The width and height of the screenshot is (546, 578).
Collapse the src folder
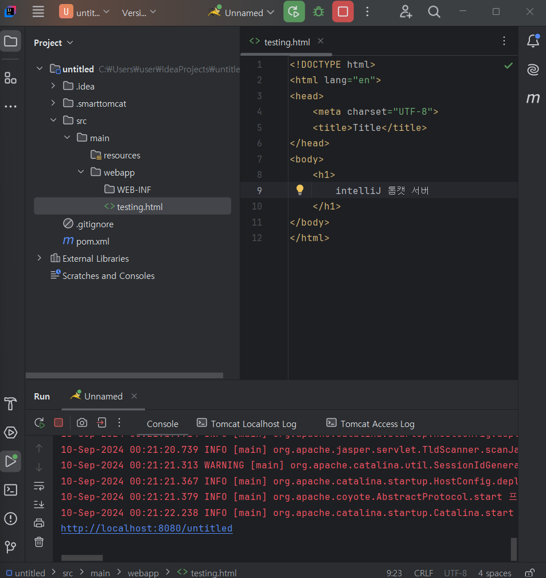tap(53, 120)
